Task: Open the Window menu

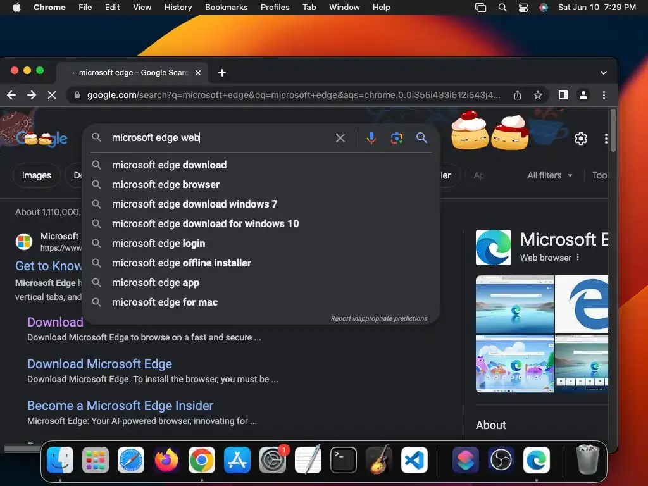Action: coord(344,8)
